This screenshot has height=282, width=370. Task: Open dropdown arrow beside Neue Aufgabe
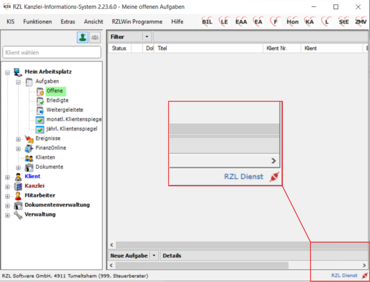[x=154, y=255]
